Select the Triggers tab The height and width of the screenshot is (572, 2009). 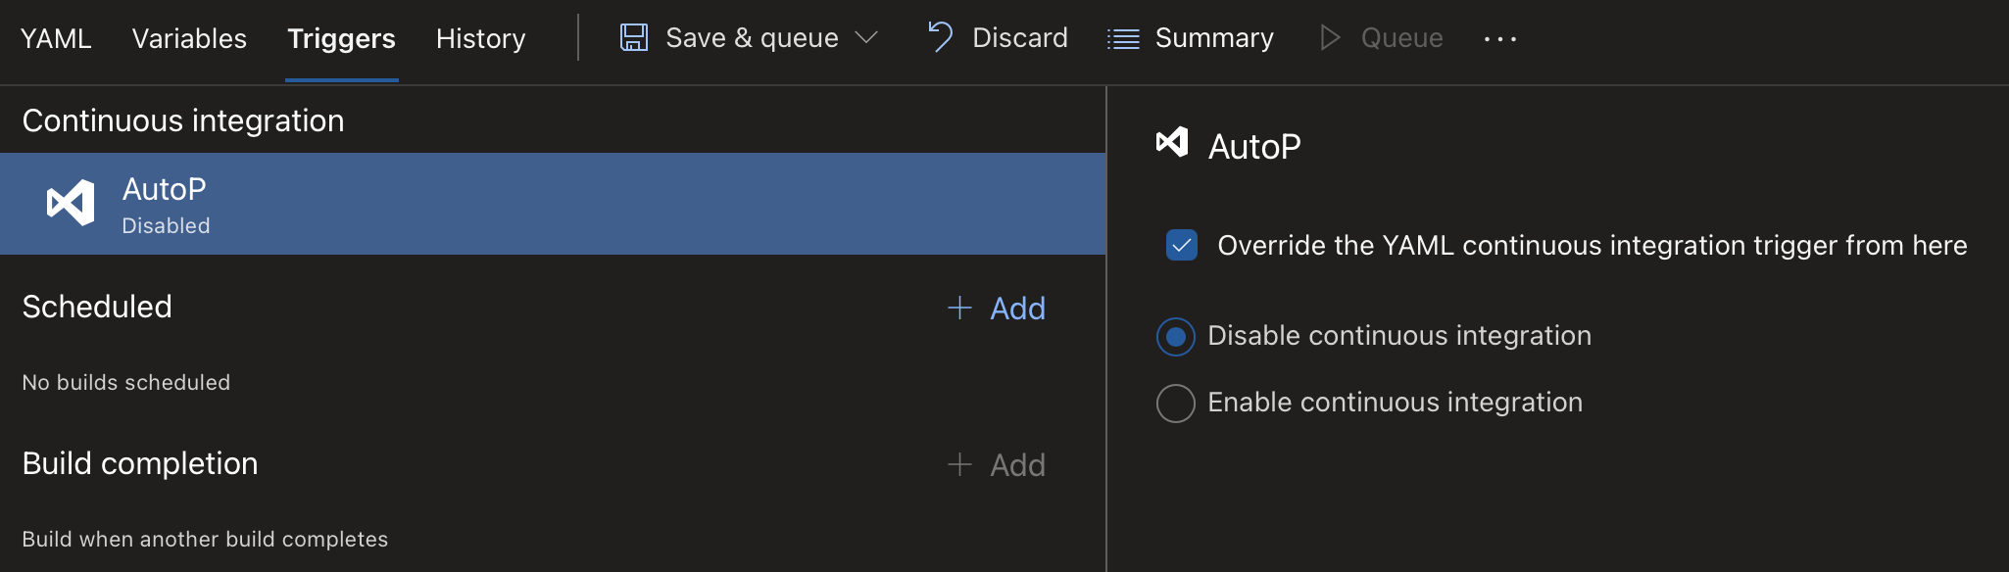[x=341, y=38]
